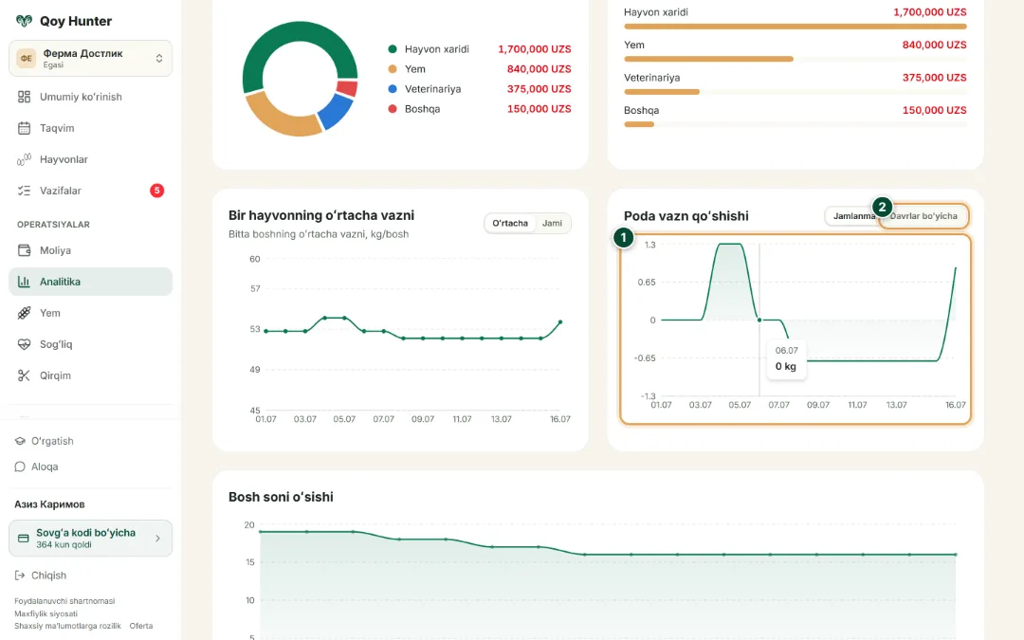
Task: Open the Moliya wallet icon
Action: point(24,250)
